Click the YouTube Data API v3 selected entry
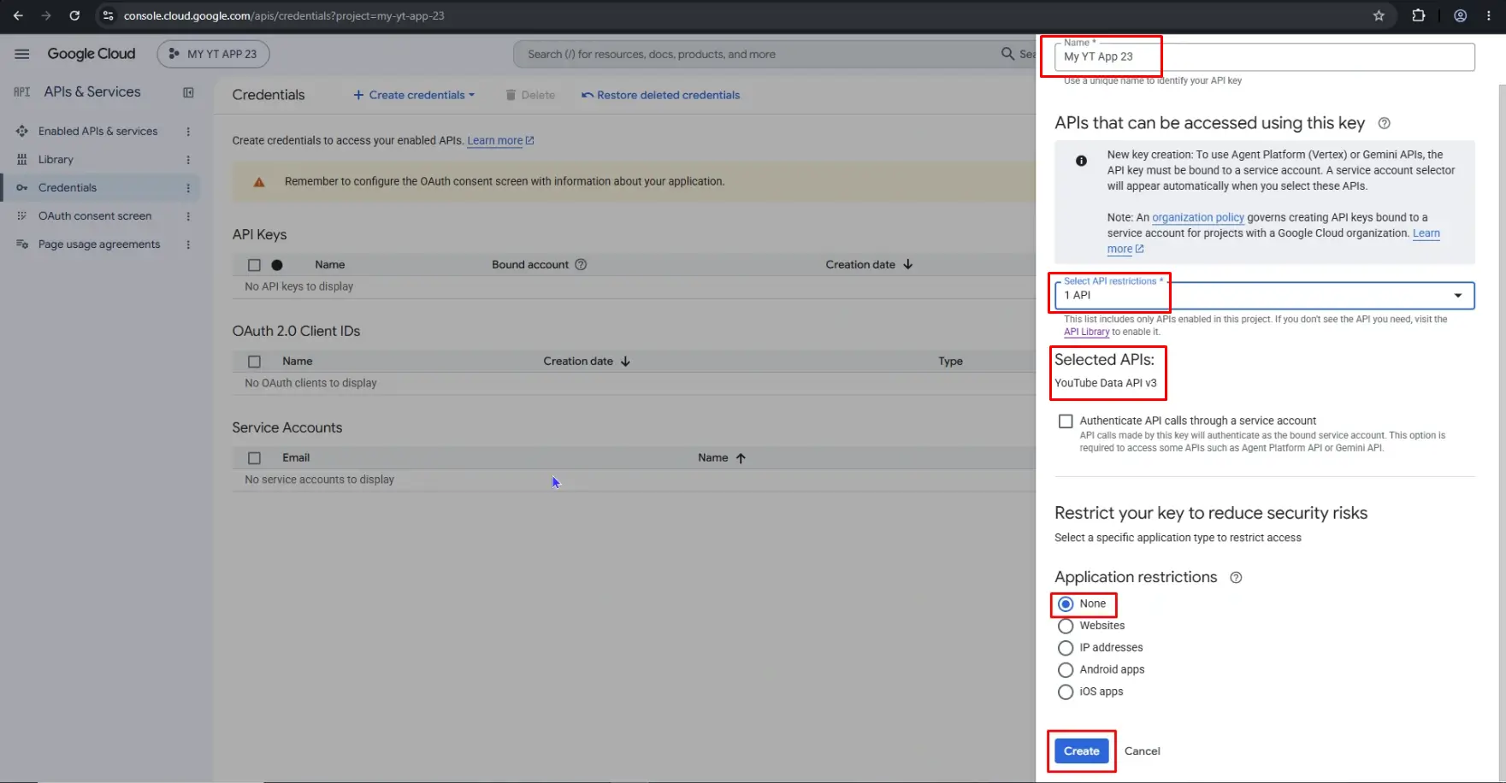 click(x=1105, y=383)
